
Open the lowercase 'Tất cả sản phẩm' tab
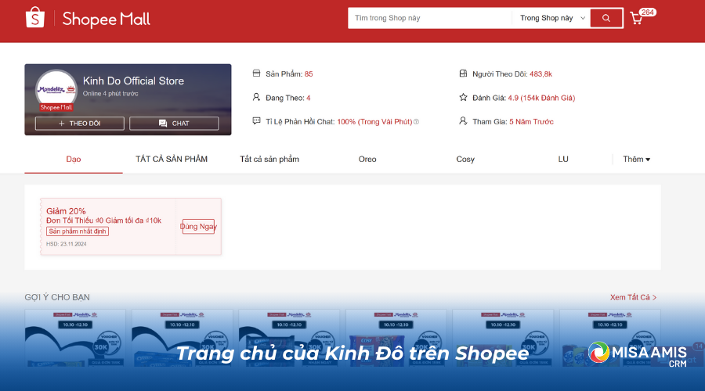pos(269,160)
